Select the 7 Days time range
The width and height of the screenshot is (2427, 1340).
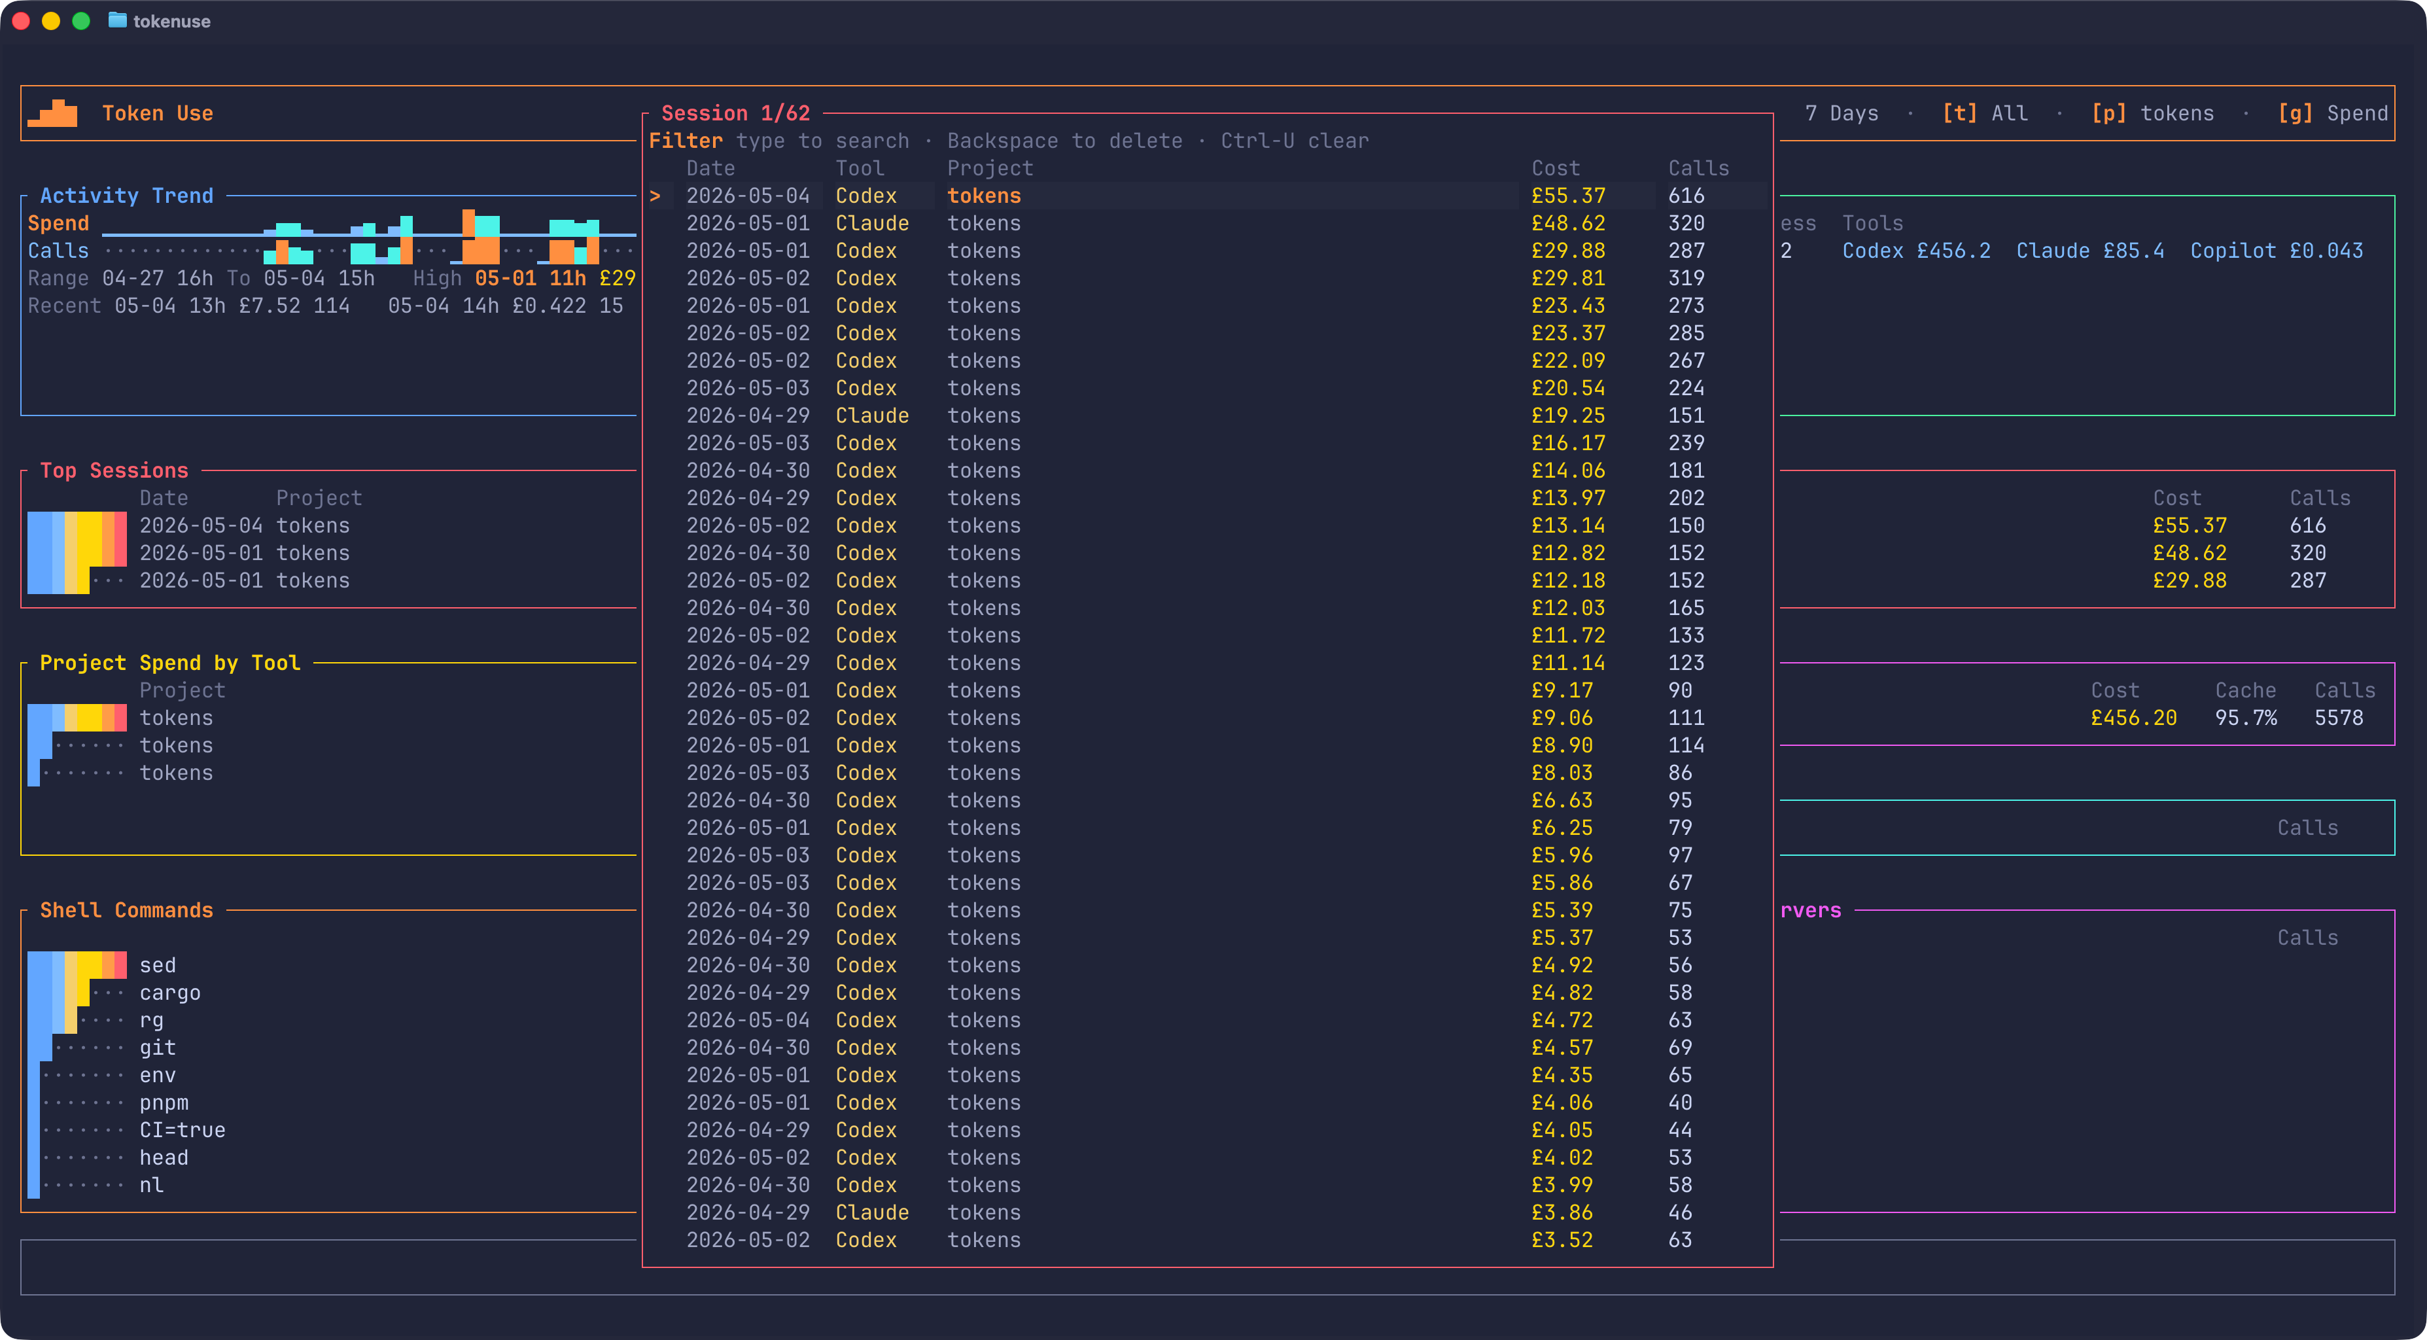1841,113
